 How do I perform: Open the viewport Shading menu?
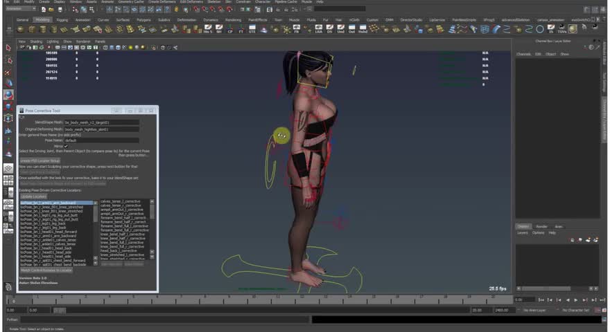tap(36, 41)
